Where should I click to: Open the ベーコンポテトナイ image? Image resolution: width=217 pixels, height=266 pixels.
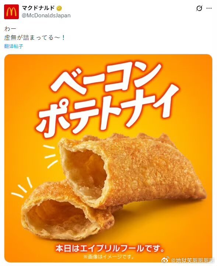(108, 158)
